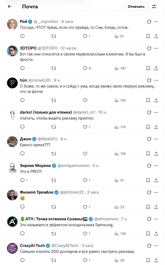Click Grok icon on ATH's Samsung comment
This screenshot has width=165, height=265.
[x=149, y=219]
